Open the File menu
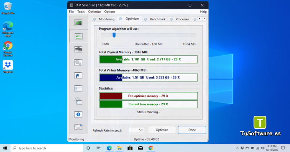This screenshot has width=290, height=152. pyautogui.click(x=71, y=12)
